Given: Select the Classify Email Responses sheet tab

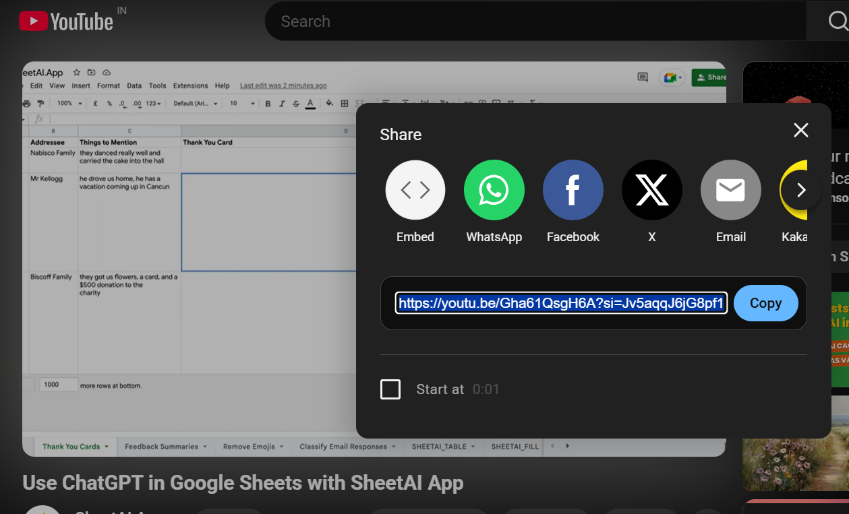Looking at the screenshot, I should [x=347, y=447].
